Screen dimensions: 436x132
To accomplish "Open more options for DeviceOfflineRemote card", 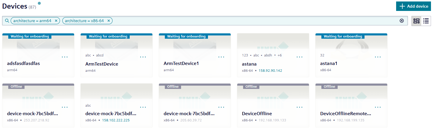I will (x=378, y=107).
